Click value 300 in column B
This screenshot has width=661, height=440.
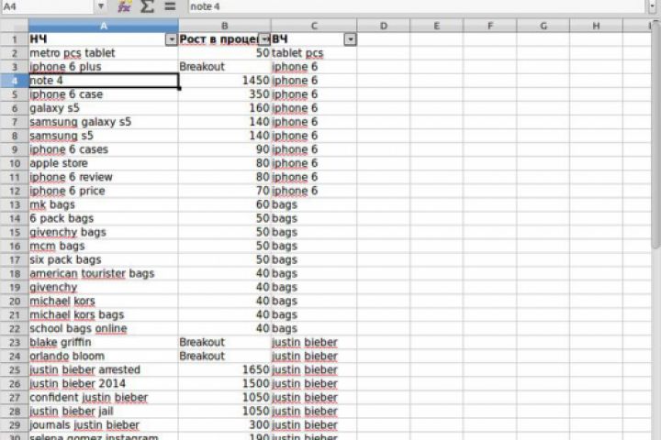click(x=225, y=425)
